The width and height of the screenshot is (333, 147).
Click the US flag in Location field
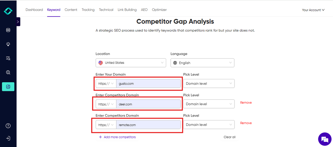point(101,63)
